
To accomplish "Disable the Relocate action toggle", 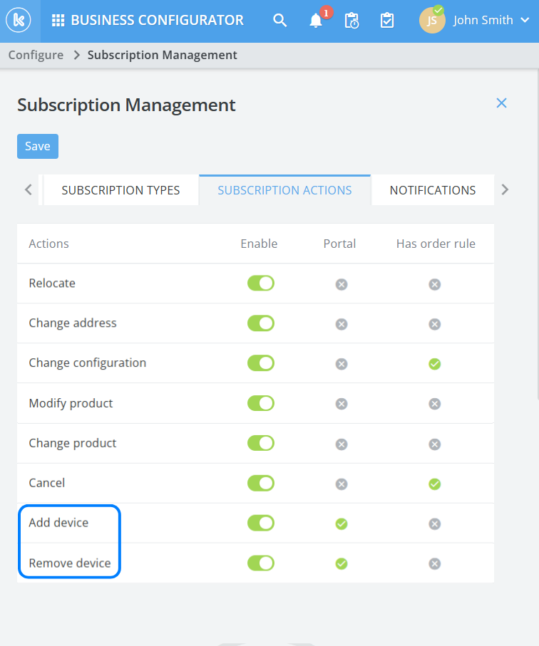I will [260, 283].
